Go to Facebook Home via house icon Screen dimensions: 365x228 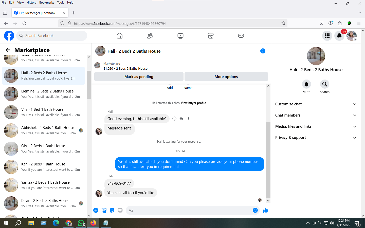tap(120, 36)
